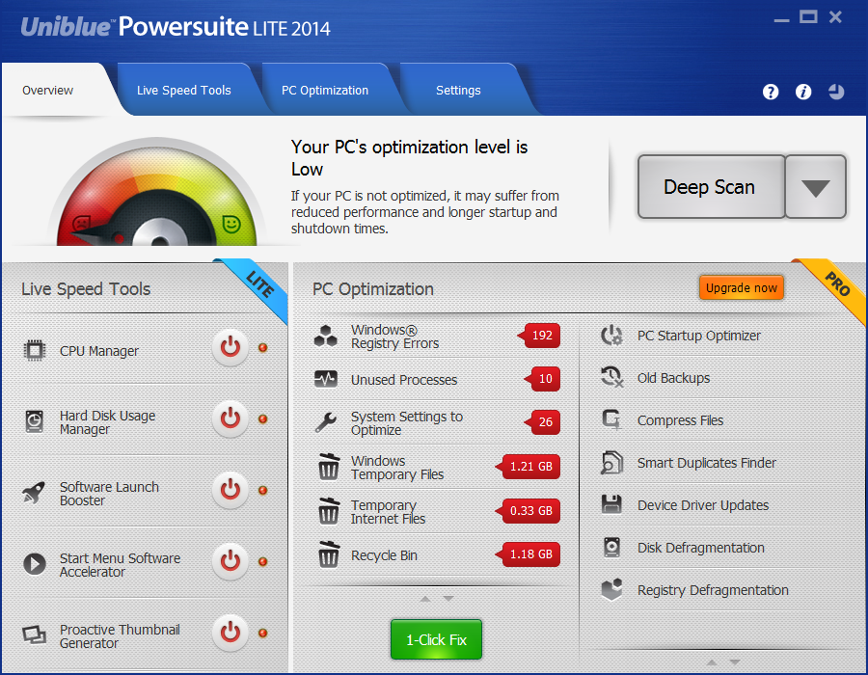
Task: Click the Disk Defragmentation drive icon
Action: point(611,547)
